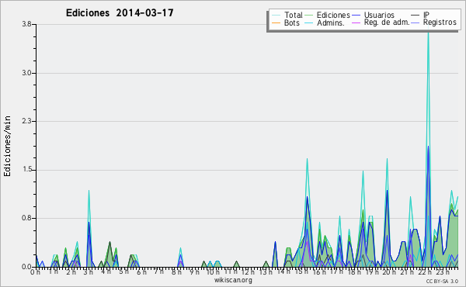
Task: Click the '20 h' x-axis label
Action: point(390,272)
